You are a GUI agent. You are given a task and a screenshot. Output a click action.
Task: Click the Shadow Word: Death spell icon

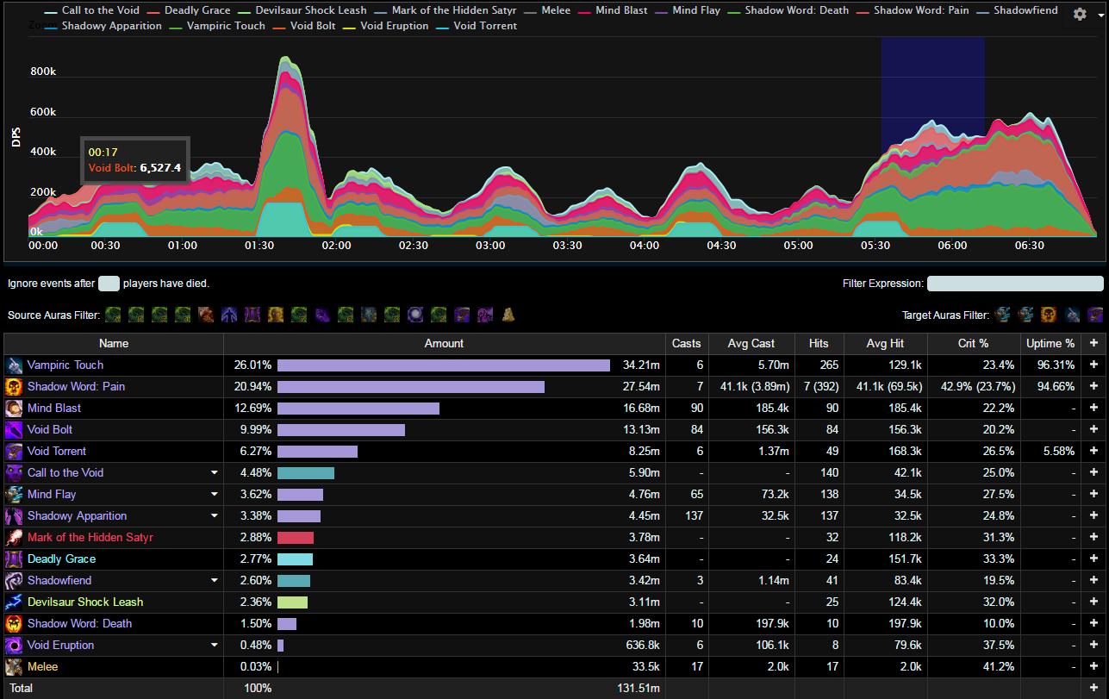(x=14, y=624)
